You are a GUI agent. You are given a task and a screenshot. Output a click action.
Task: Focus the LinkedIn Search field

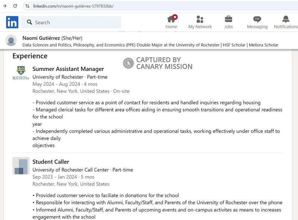pos(71,22)
